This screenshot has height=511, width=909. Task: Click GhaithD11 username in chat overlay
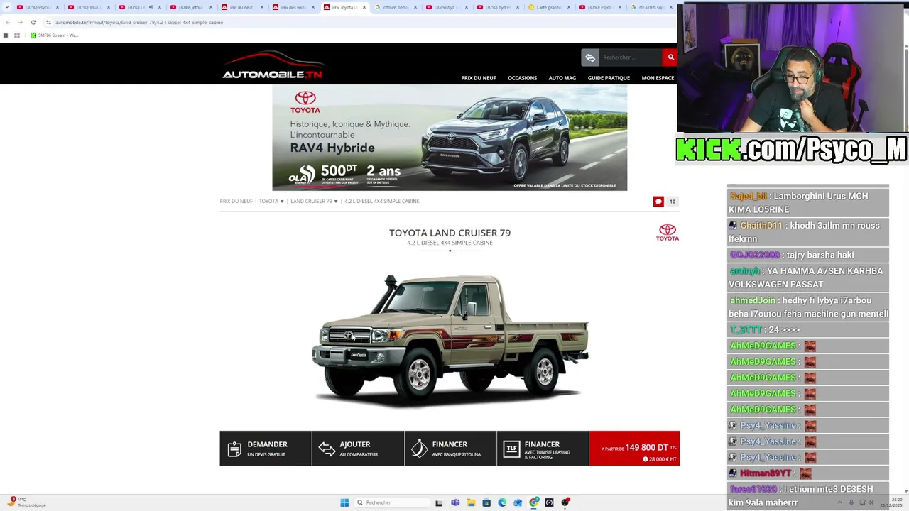(761, 226)
